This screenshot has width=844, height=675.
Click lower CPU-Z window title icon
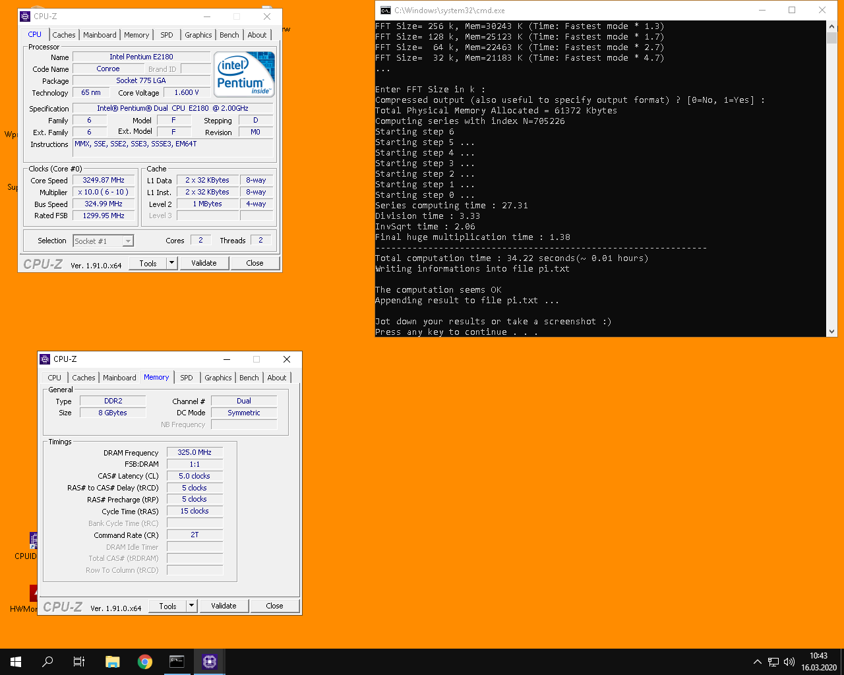click(45, 359)
